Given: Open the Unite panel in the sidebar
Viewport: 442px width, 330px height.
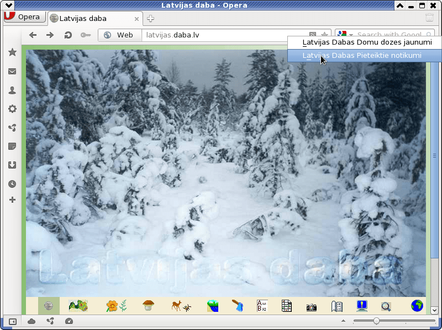Looking at the screenshot, I should tap(12, 128).
